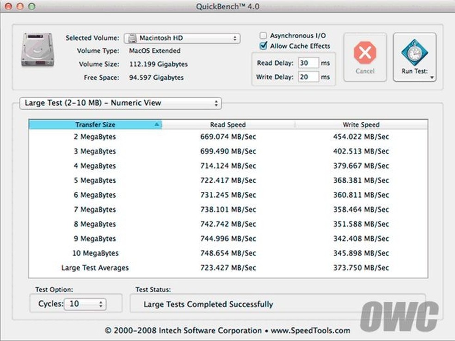Click the green zoom button in titlebar
The image size is (455, 341).
(x=31, y=7)
